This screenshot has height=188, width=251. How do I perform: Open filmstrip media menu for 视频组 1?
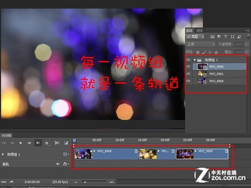point(66,154)
